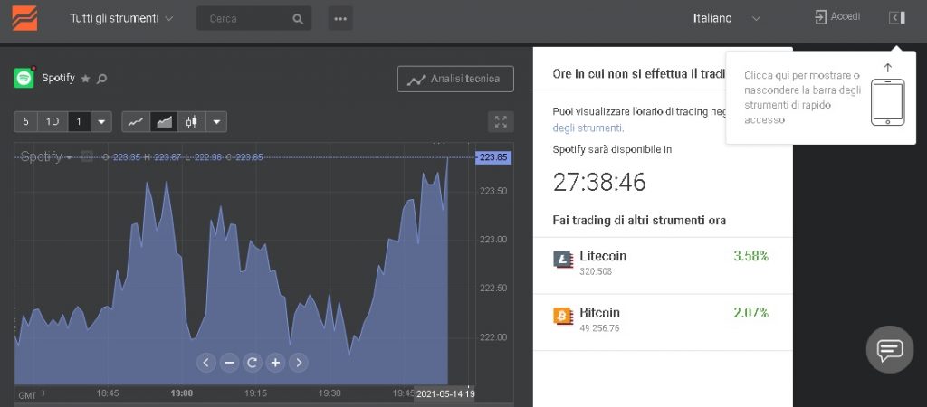Expand the timeframe dropdown arrow
The image size is (927, 407).
[x=101, y=122]
